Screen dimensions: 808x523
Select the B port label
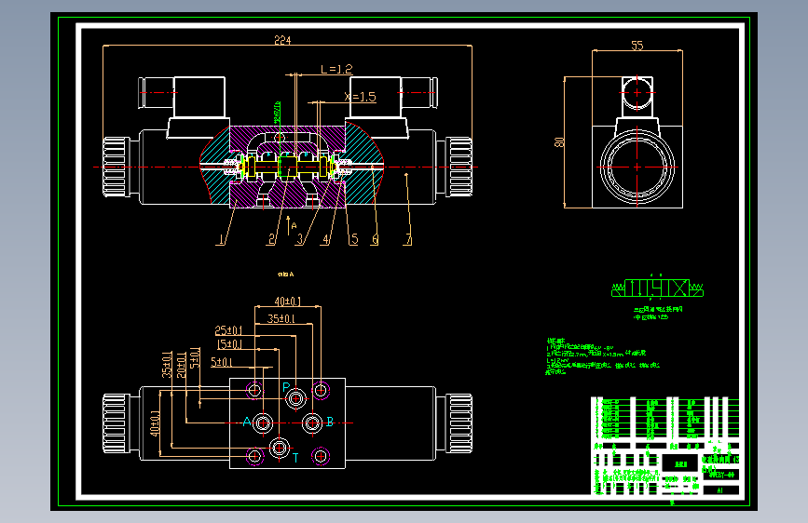coord(330,422)
